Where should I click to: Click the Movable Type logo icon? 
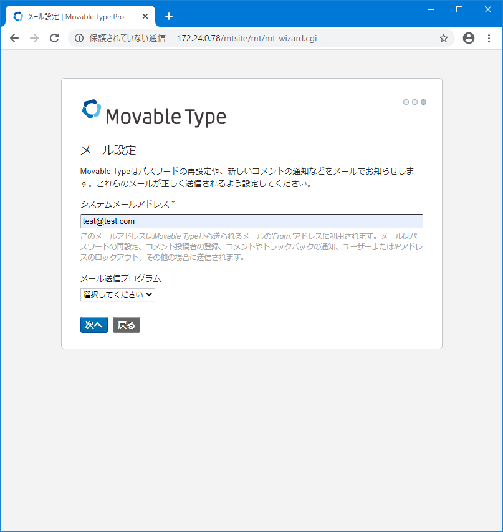pyautogui.click(x=91, y=111)
